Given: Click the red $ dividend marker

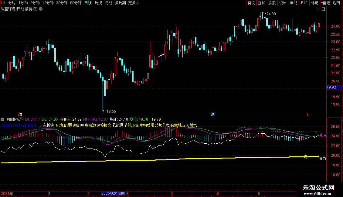Looking at the screenshot, I should 307,115.
